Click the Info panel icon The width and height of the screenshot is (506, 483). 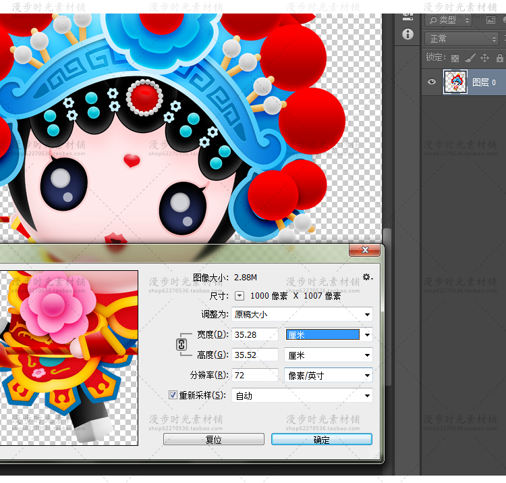pos(407,34)
